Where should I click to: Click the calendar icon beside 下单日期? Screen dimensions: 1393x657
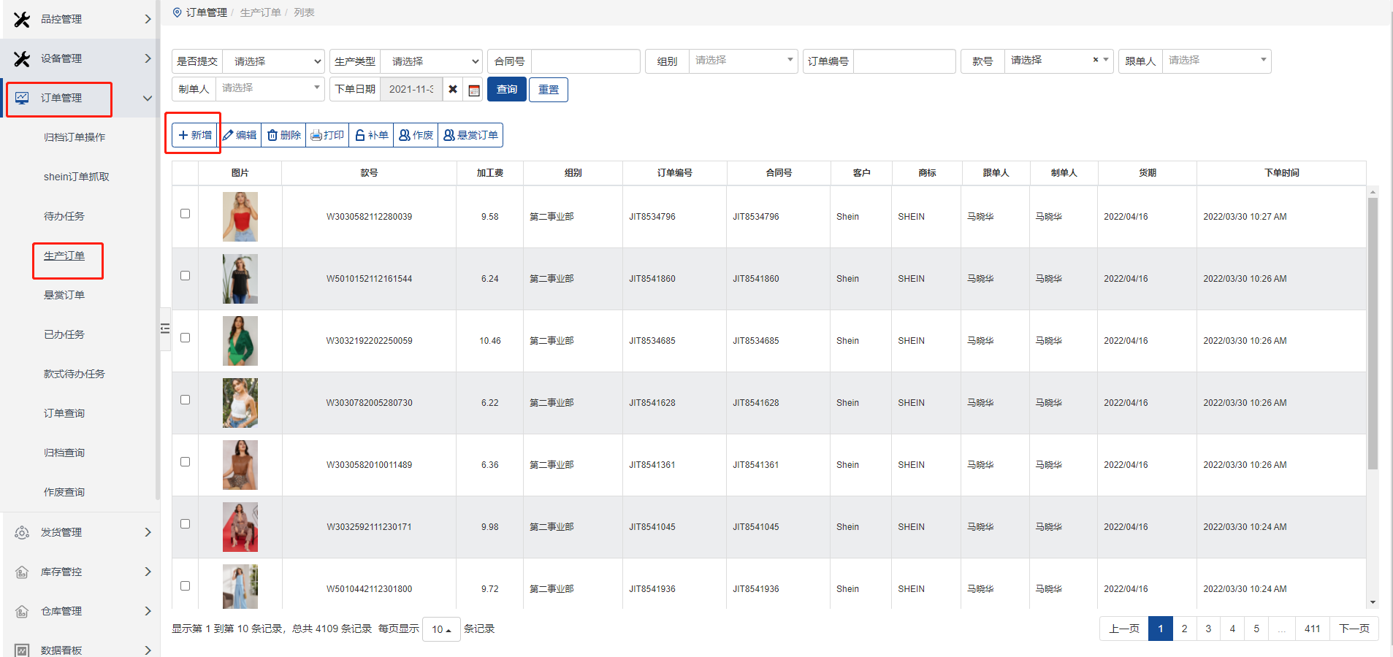pos(474,90)
